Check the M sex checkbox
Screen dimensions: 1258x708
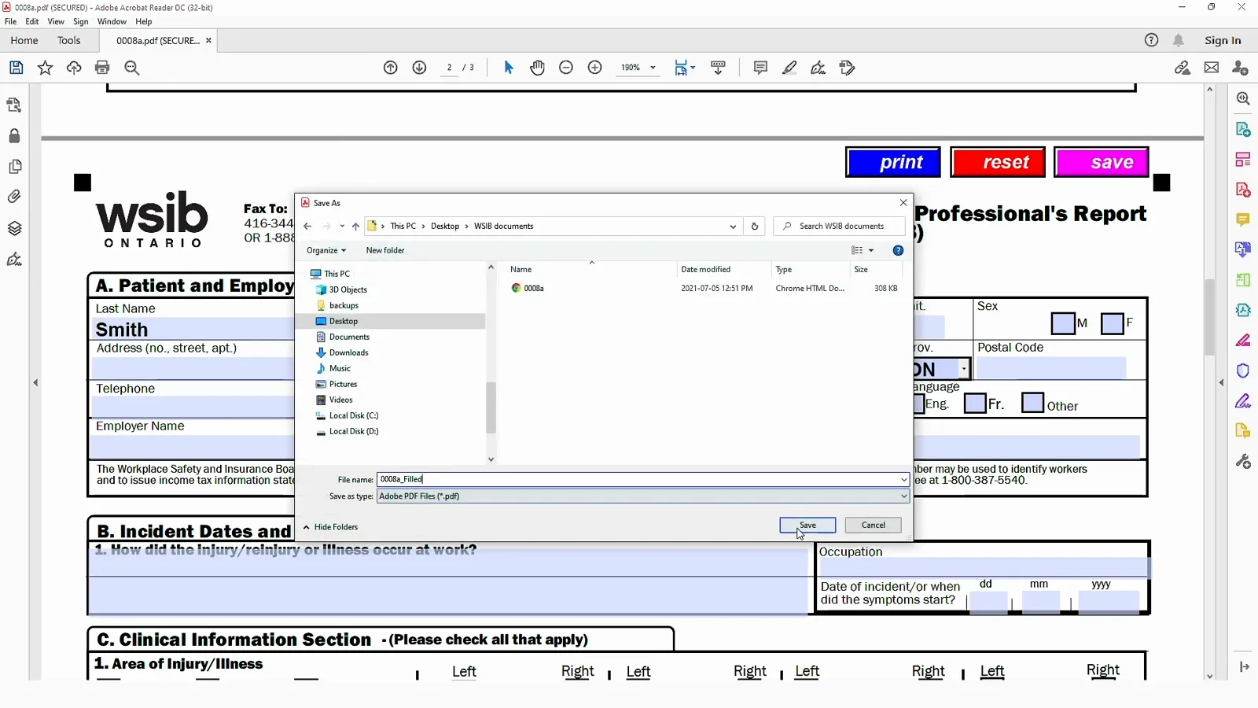[1063, 323]
